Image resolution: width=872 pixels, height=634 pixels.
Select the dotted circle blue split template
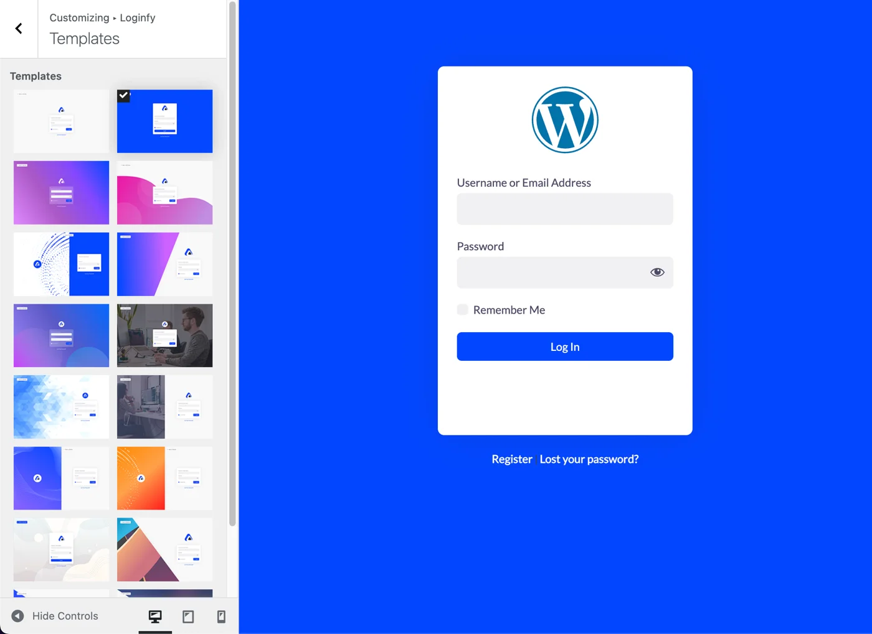click(61, 264)
